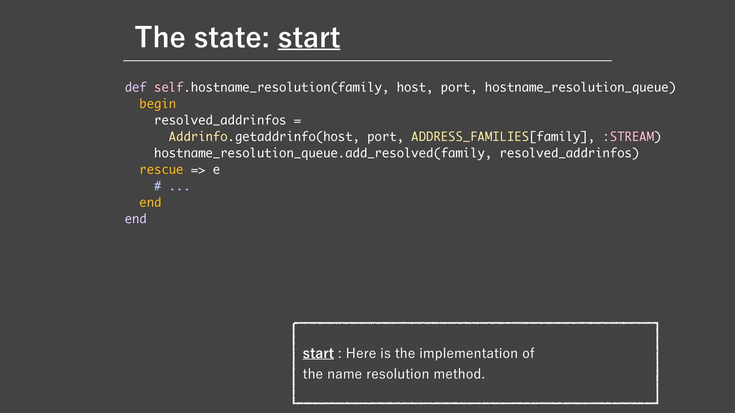This screenshot has width=735, height=413.
Task: Click "resolved_addrinfos =" assignment line
Action: click(x=227, y=120)
